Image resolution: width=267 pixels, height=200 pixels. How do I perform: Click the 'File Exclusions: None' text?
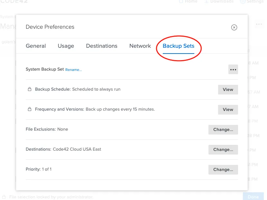tap(47, 129)
